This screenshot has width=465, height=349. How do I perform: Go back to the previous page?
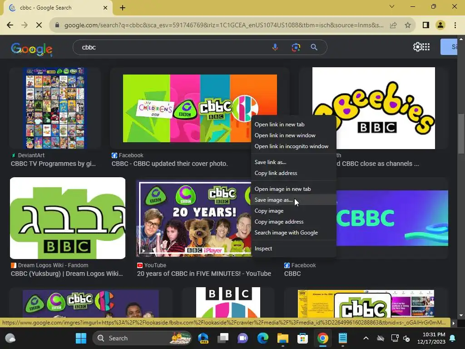point(10,25)
